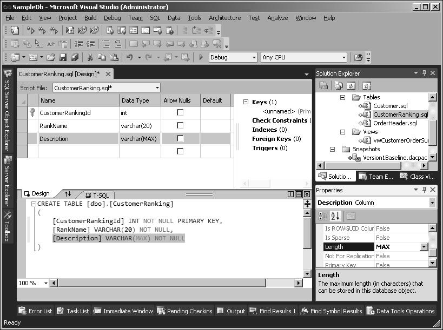Collapse the Tables folder node
Image resolution: width=443 pixels, height=330 pixels.
[343, 97]
